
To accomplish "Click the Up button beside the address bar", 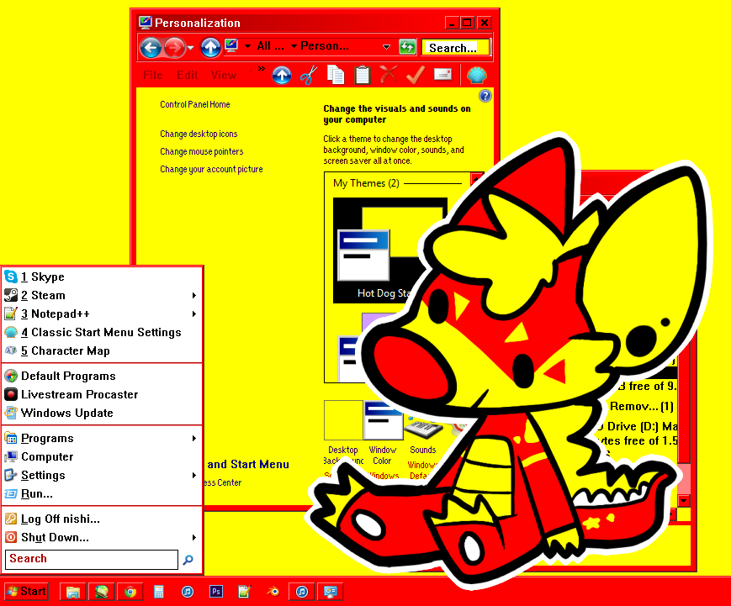I will (210, 48).
